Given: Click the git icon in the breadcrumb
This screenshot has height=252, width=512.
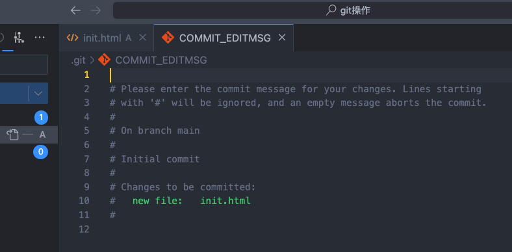Looking at the screenshot, I should coord(104,60).
